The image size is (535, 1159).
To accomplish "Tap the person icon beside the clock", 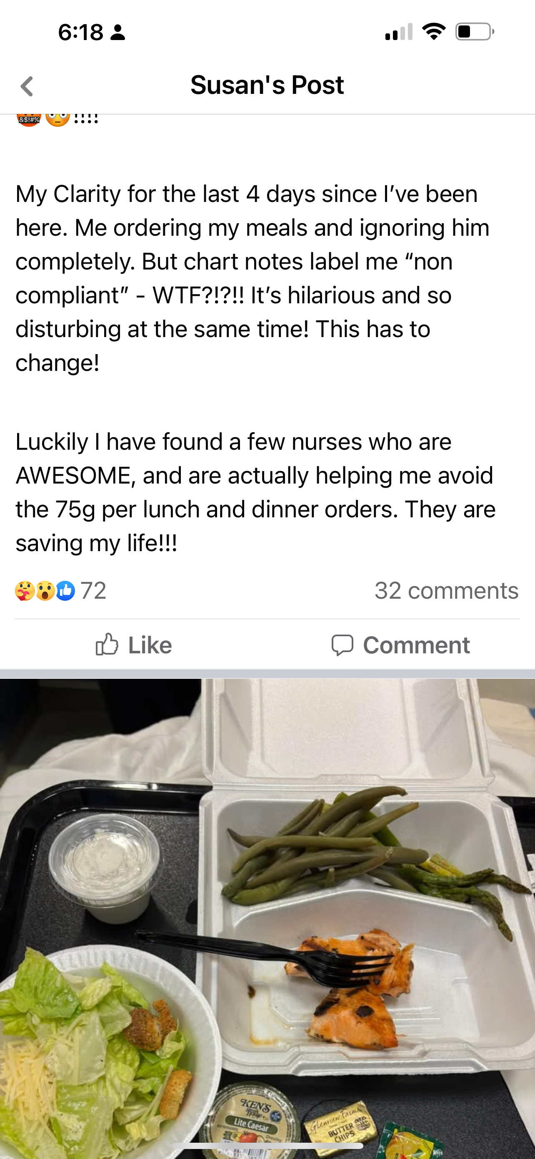I will pos(117,33).
